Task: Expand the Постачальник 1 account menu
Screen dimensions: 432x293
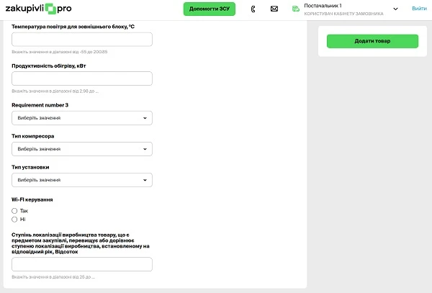Action: pos(395,9)
